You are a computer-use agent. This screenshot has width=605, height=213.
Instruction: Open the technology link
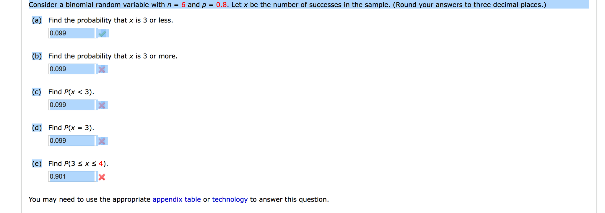coord(230,199)
